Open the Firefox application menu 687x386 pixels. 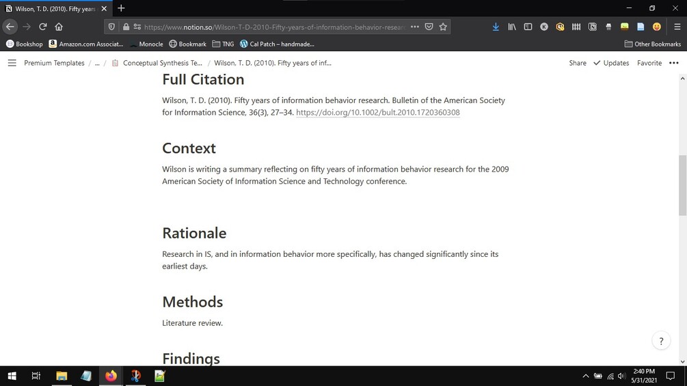click(677, 27)
